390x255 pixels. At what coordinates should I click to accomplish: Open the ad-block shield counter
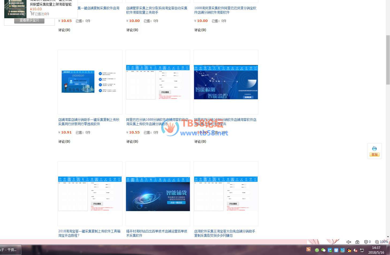[367, 242]
